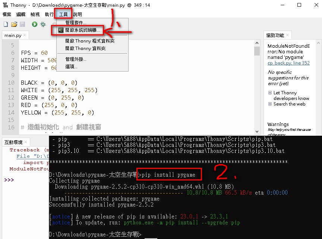The height and width of the screenshot is (239, 322).
Task: Open the 編輯 menu
Action: (x=21, y=14)
